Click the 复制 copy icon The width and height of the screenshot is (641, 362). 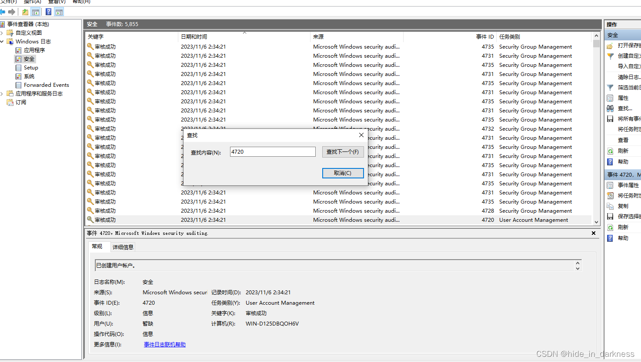click(610, 206)
